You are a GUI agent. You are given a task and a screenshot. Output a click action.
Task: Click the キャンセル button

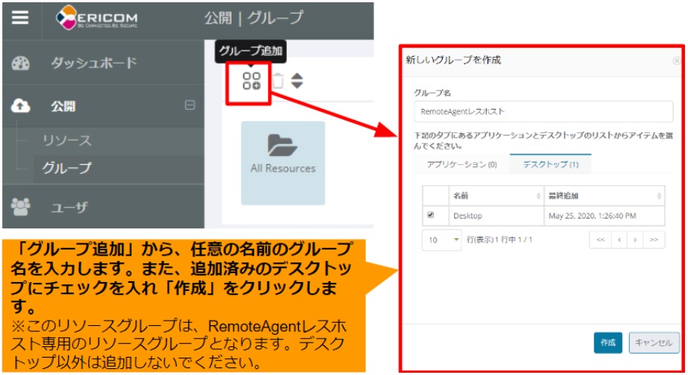pos(653,342)
